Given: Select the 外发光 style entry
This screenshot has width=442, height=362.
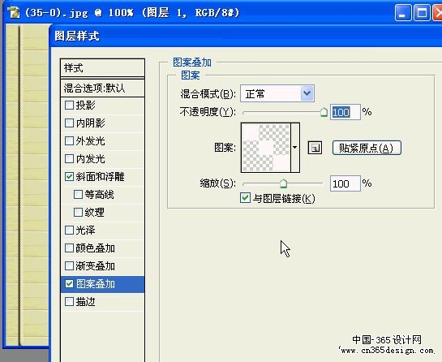Looking at the screenshot, I should [x=103, y=140].
